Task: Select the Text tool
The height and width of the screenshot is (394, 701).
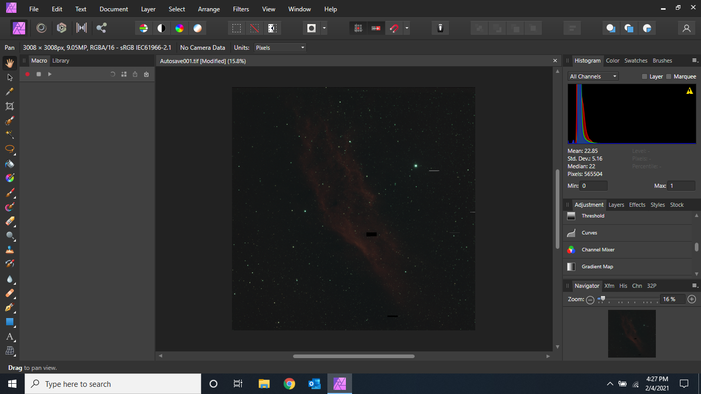Action: [x=9, y=337]
